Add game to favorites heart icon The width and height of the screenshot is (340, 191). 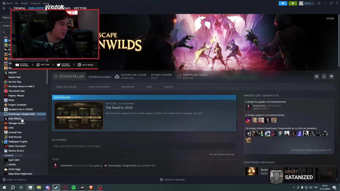pos(331,76)
